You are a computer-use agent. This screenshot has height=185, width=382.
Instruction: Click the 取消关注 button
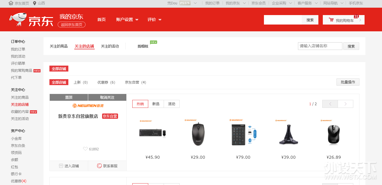(x=107, y=98)
